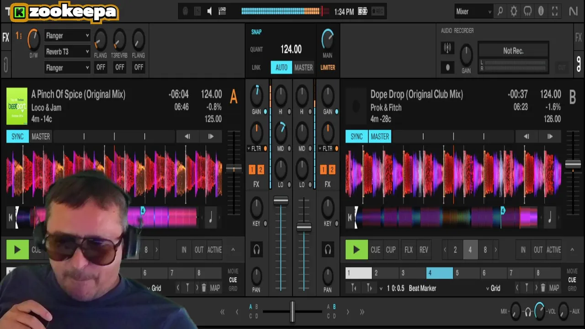This screenshot has height=329, width=585.
Task: Delete cue point with trash icon on Deck B
Action: (x=543, y=288)
